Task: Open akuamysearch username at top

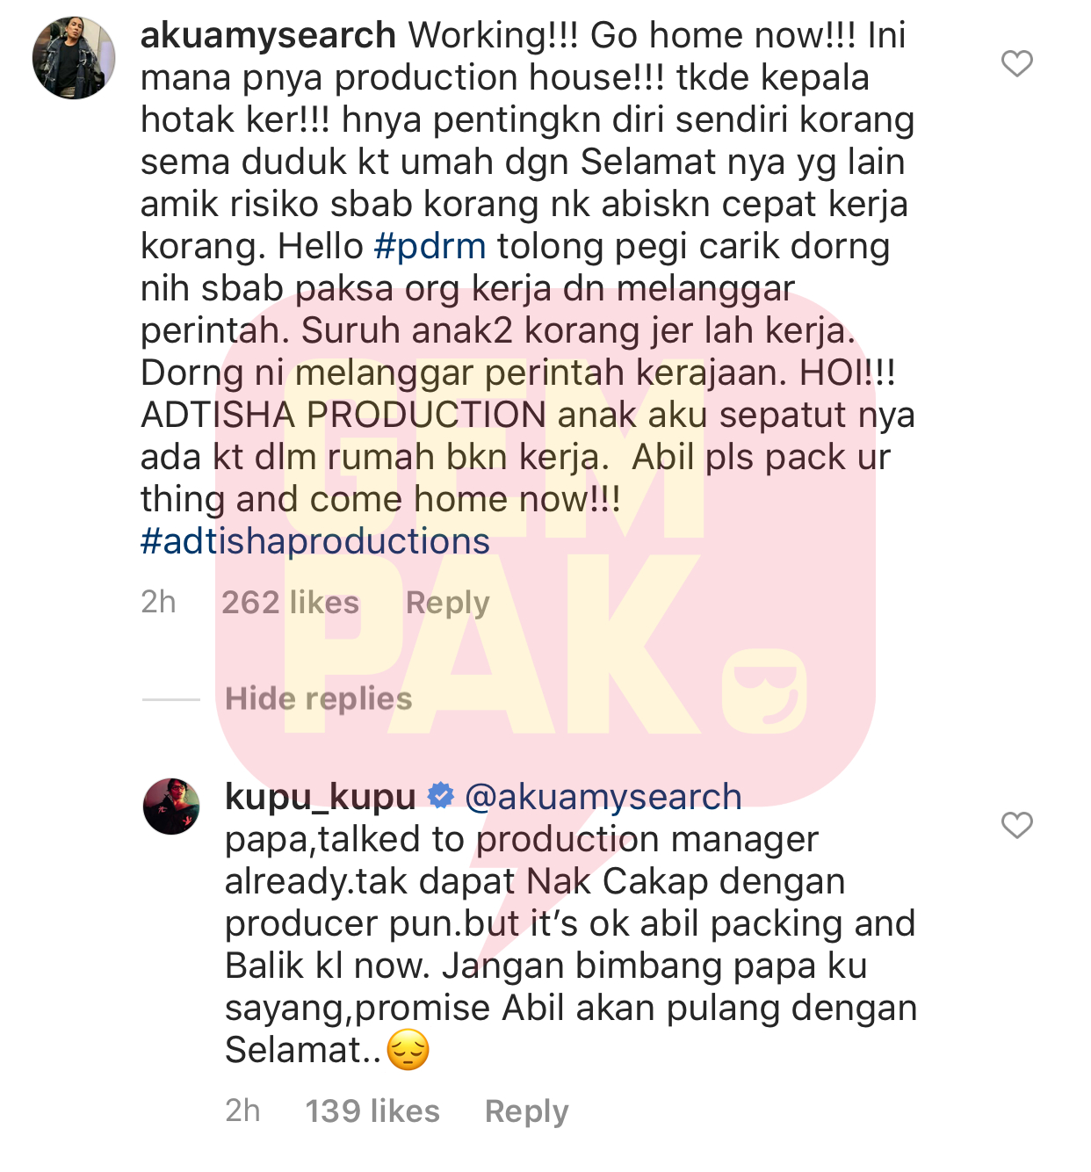Action: pyautogui.click(x=268, y=35)
